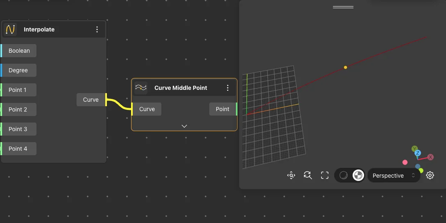
Task: Click the pan and zoom view icon
Action: 291,176
